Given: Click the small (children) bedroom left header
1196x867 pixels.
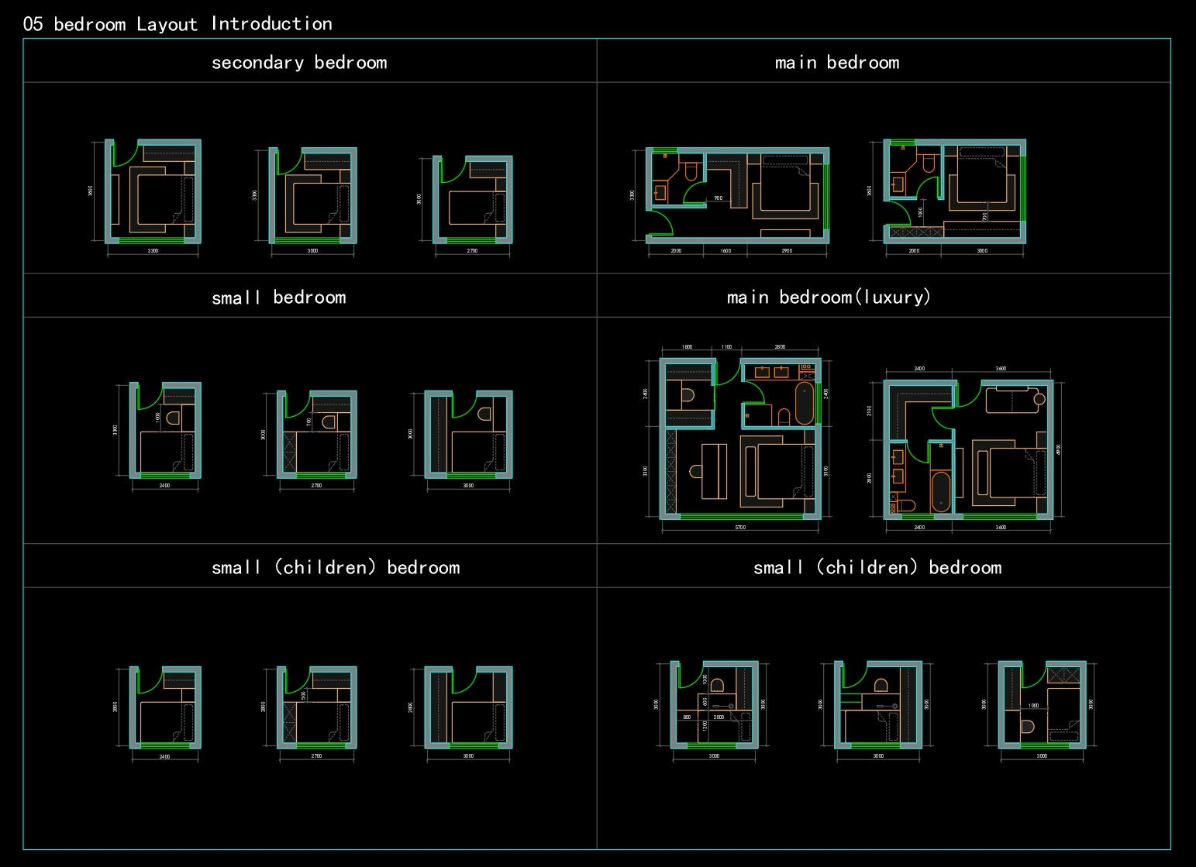Looking at the screenshot, I should coord(336,566).
